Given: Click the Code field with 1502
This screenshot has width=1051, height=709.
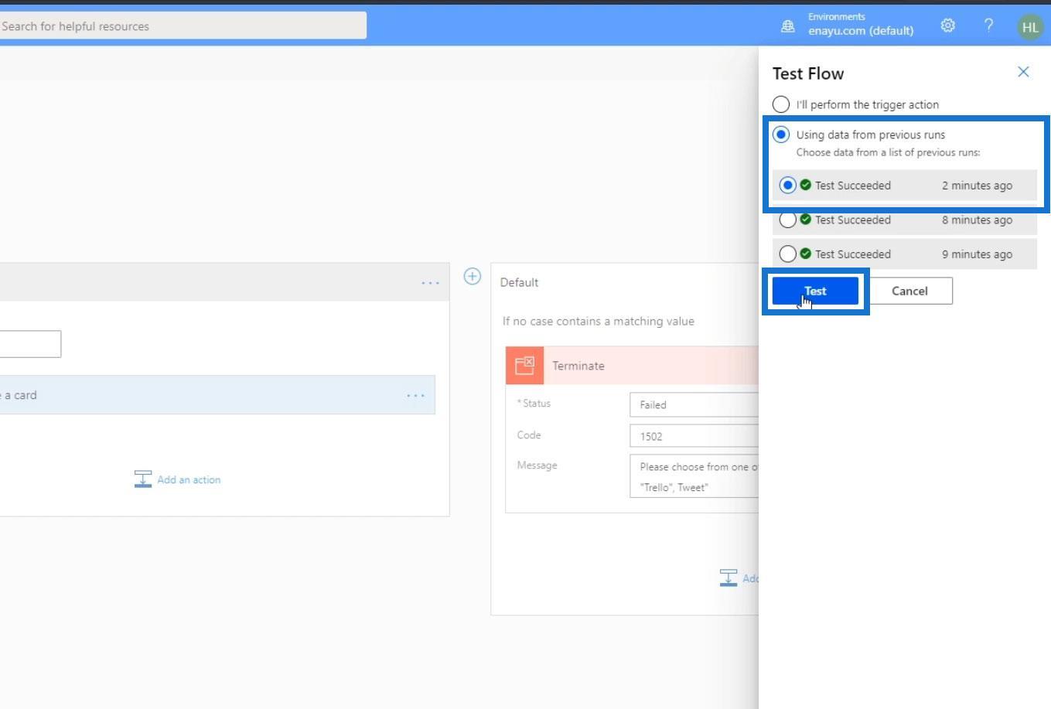Looking at the screenshot, I should tap(694, 436).
